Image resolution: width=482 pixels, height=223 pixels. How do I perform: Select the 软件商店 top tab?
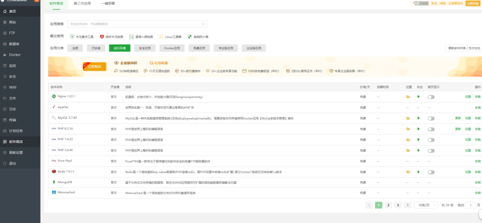tap(56, 3)
